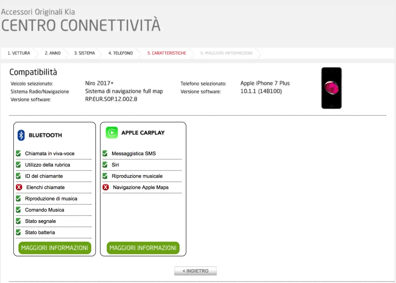Click Sistema Radio/Navigazione label
This screenshot has height=283, width=396.
(x=40, y=91)
